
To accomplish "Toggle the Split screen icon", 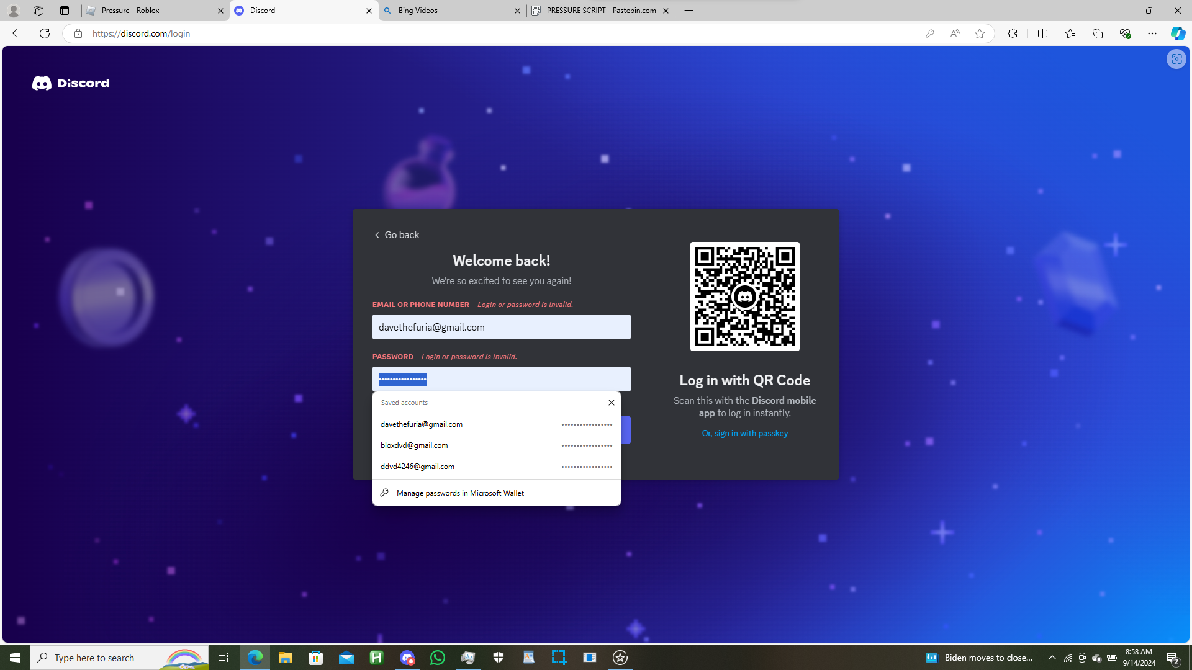I will pyautogui.click(x=1042, y=33).
